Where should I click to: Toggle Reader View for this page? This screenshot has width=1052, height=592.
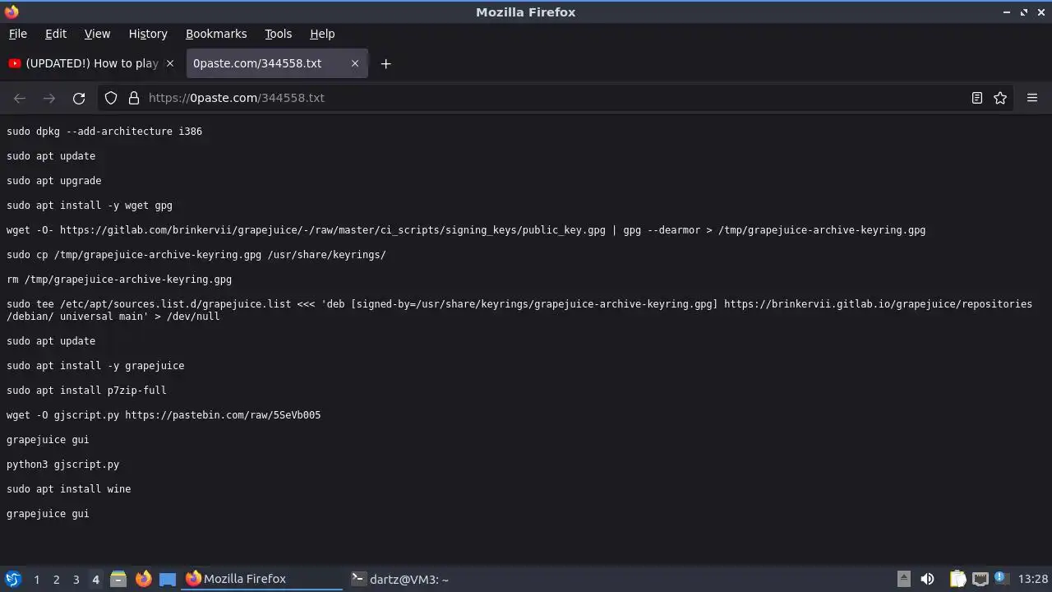coord(977,98)
